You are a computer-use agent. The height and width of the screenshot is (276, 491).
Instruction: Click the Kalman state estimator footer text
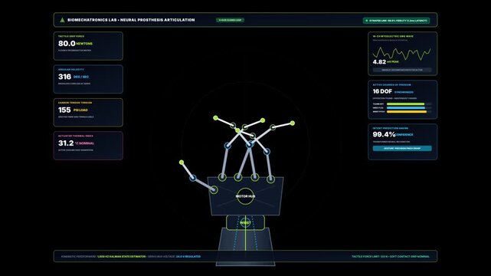pos(121,257)
